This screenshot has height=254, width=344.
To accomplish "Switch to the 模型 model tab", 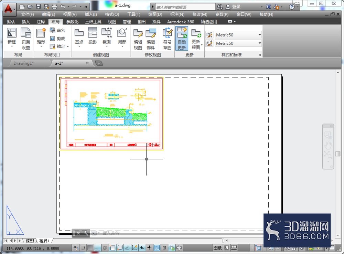I will click(x=30, y=241).
